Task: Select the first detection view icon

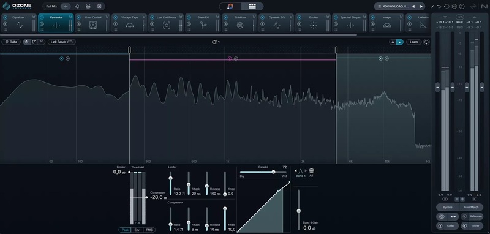Action: point(26,42)
